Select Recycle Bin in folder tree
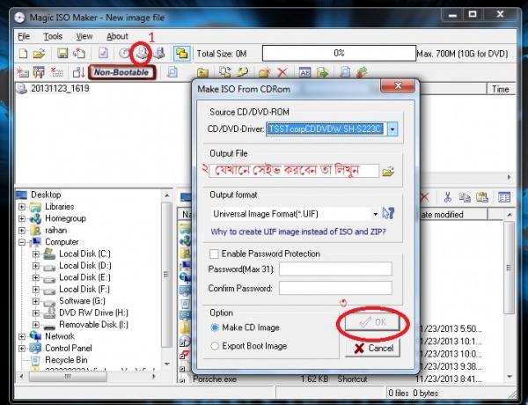 [x=66, y=360]
